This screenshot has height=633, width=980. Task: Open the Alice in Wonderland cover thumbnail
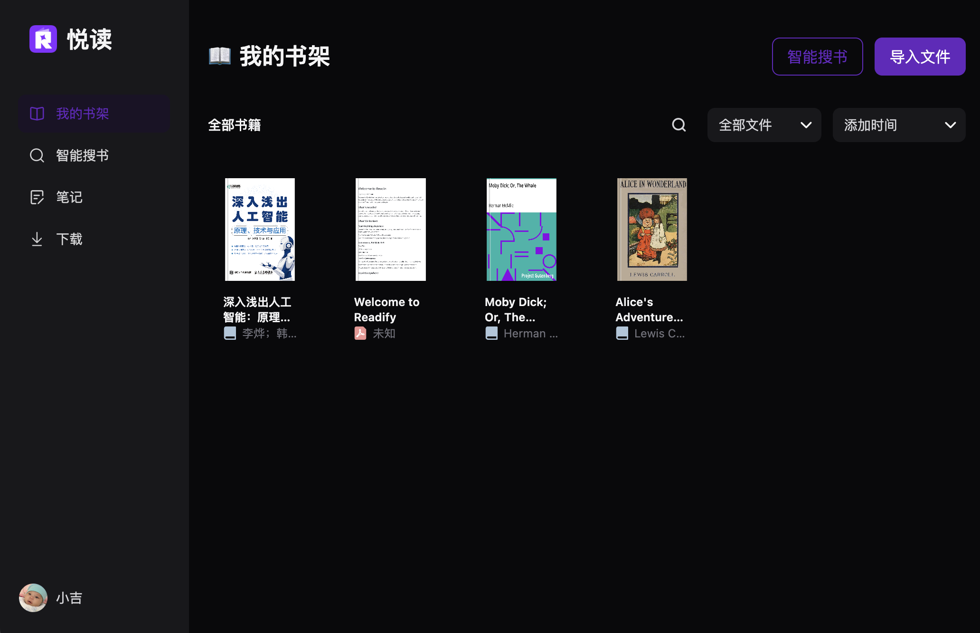tap(652, 230)
